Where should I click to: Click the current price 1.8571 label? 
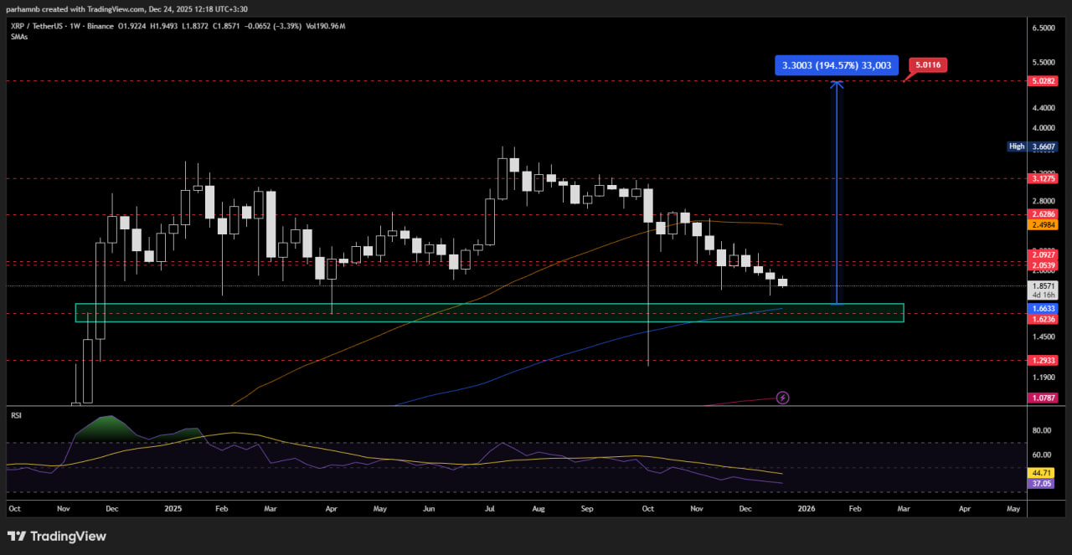1043,285
